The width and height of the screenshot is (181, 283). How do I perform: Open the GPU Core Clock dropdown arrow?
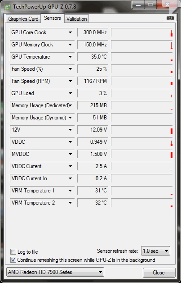(x=70, y=32)
